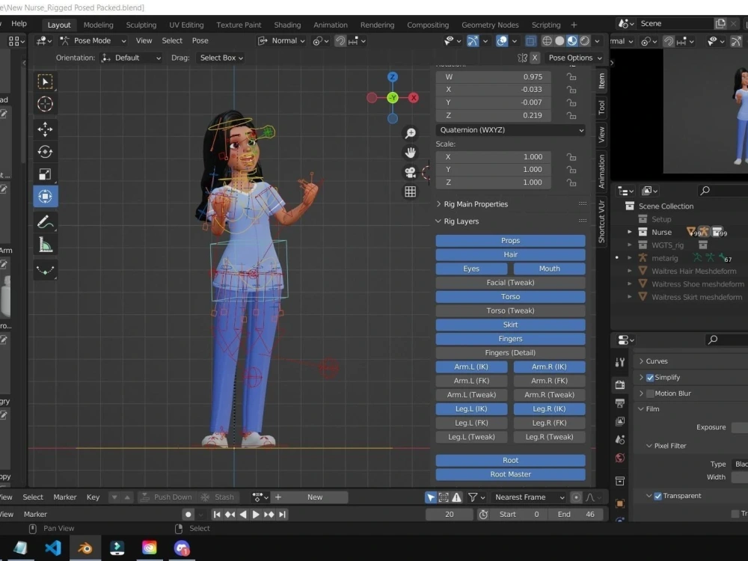Click the New action button
The height and width of the screenshot is (561, 748).
click(315, 497)
